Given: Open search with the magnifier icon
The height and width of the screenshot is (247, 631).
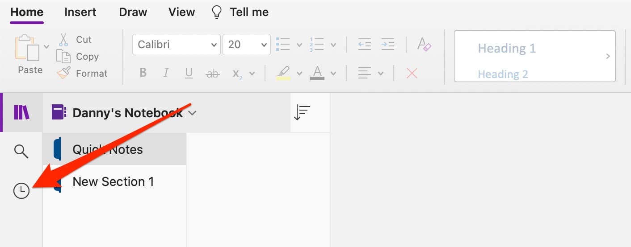Looking at the screenshot, I should pyautogui.click(x=21, y=151).
